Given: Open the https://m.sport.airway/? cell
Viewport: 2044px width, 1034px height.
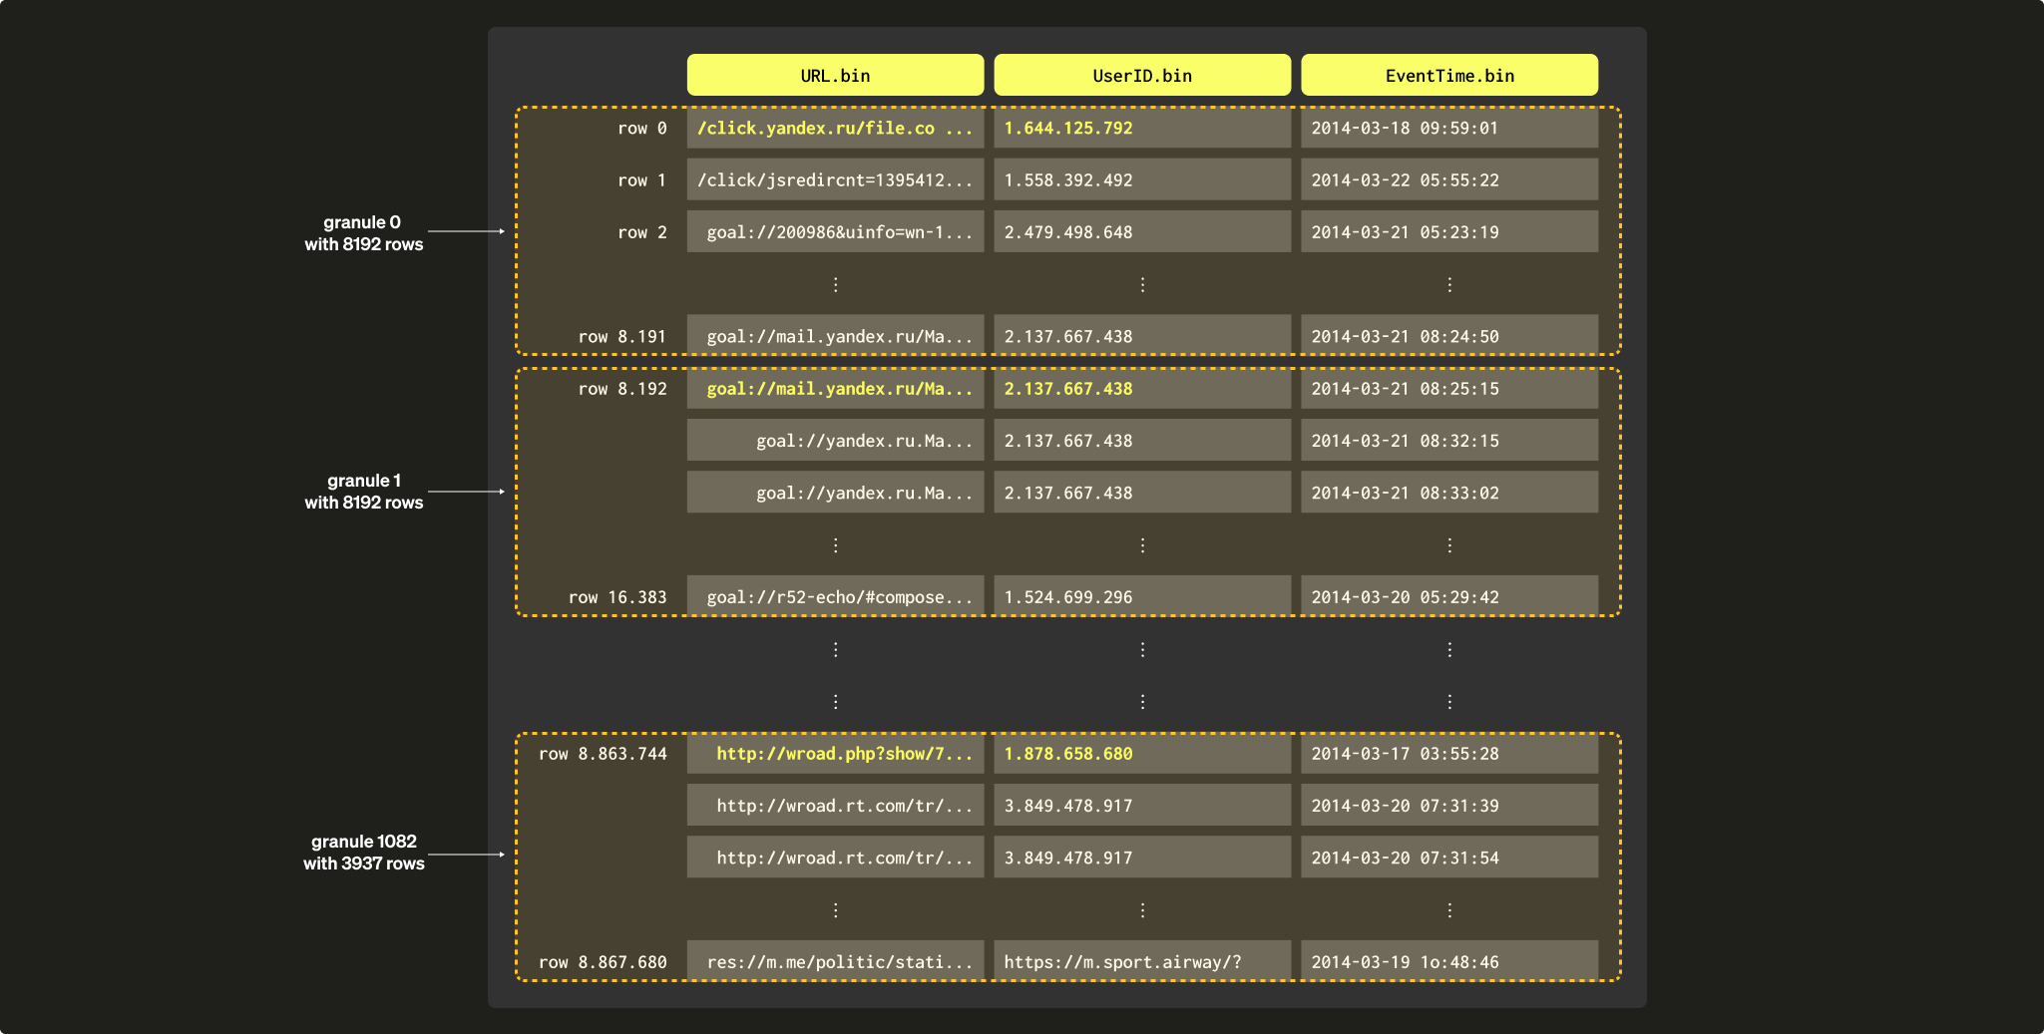Looking at the screenshot, I should [x=1141, y=962].
